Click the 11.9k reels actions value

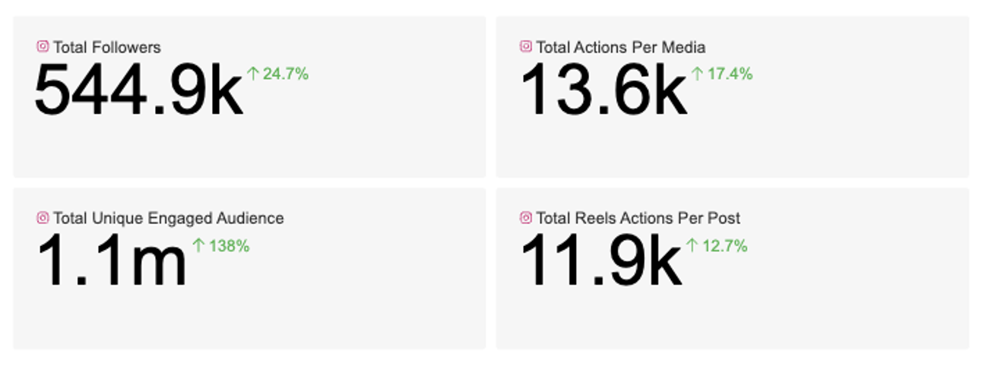point(600,262)
